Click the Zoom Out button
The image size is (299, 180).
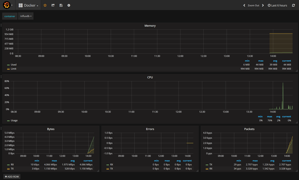pyautogui.click(x=253, y=5)
